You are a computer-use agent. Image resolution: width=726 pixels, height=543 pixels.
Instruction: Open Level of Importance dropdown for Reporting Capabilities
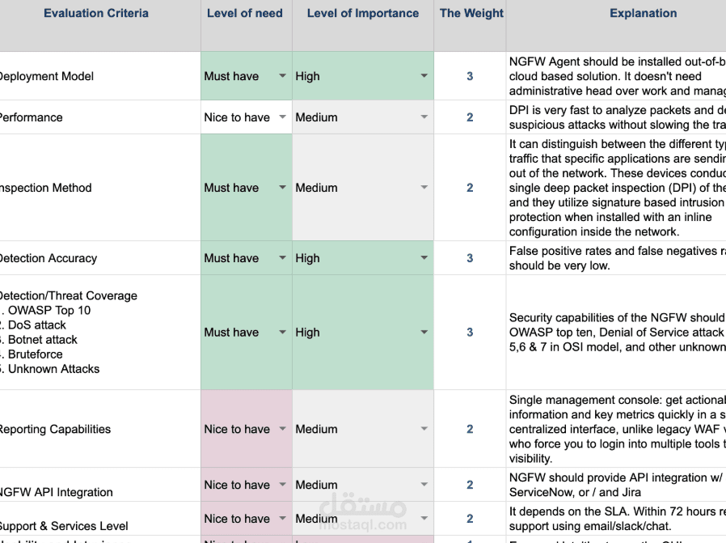(x=424, y=429)
